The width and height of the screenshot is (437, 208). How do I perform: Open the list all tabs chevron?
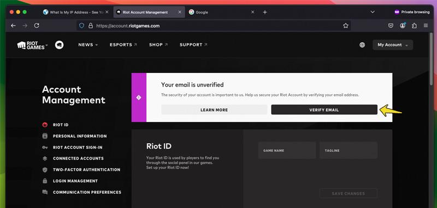[373, 12]
